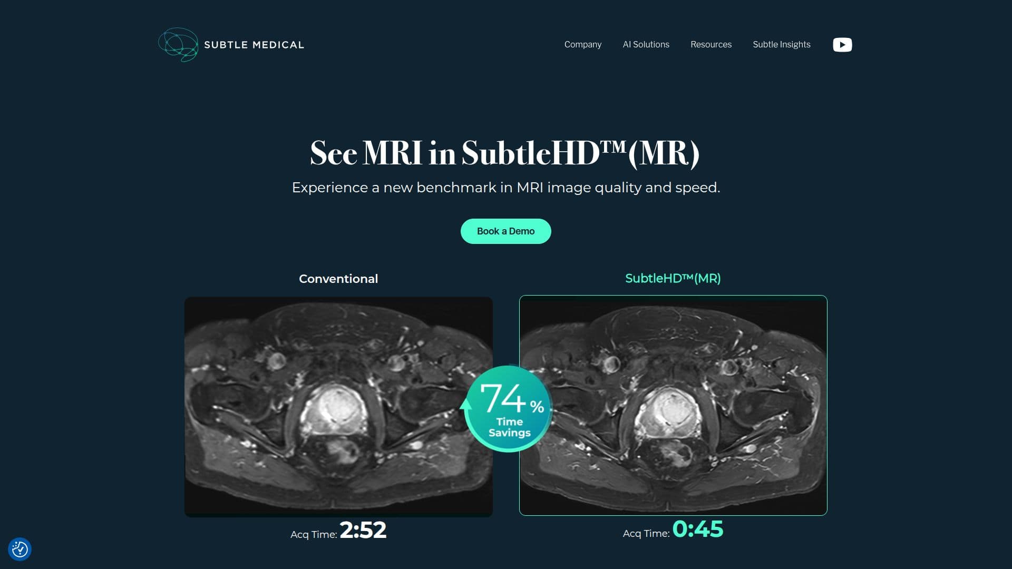This screenshot has width=1012, height=569.
Task: Open the cookie consent preferences icon
Action: [20, 549]
